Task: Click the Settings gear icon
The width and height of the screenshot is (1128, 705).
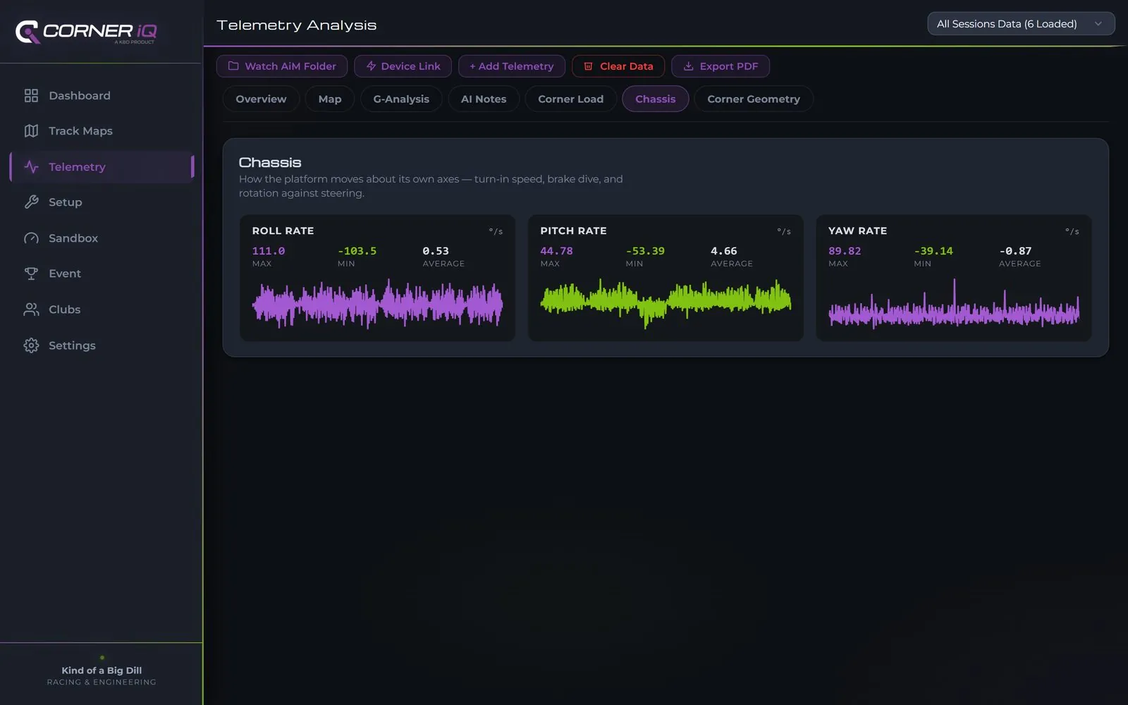Action: (x=31, y=345)
